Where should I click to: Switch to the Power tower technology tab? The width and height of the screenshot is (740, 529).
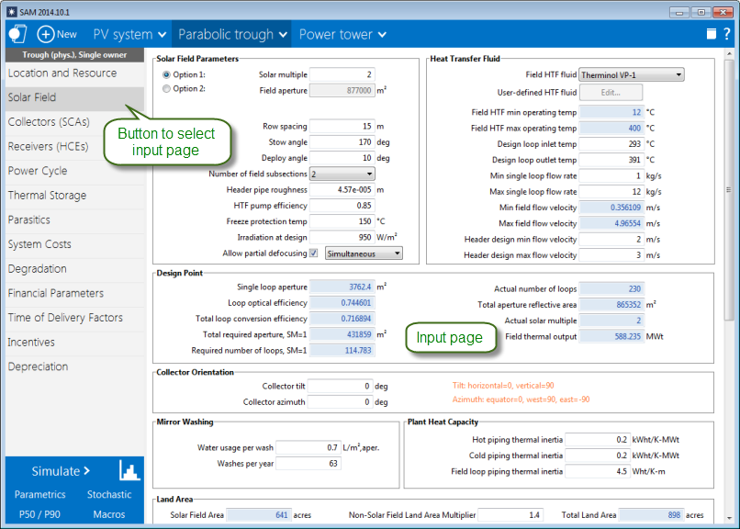(337, 32)
